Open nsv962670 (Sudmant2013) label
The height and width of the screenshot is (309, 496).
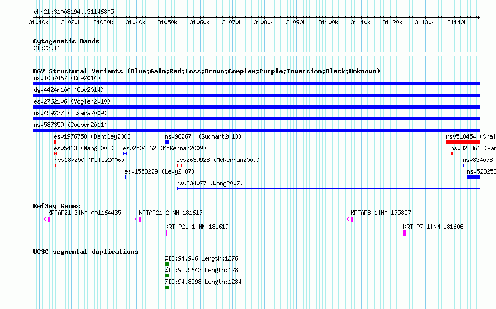point(203,136)
